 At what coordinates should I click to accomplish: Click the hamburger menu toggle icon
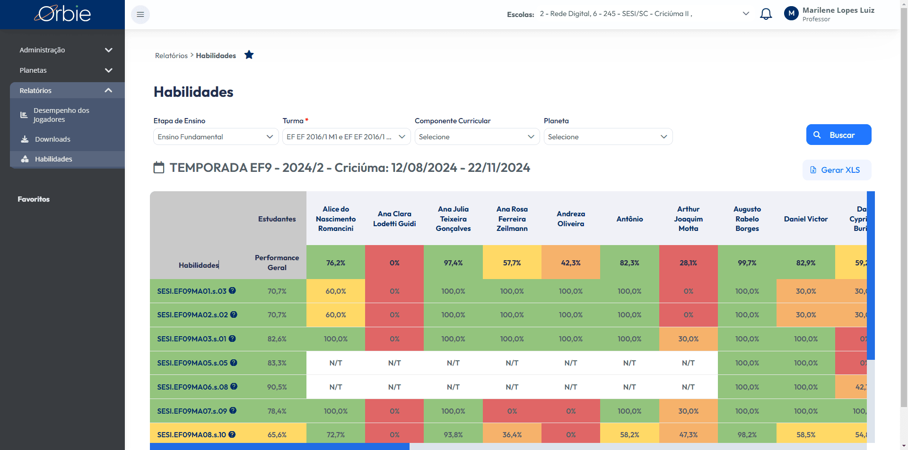(140, 15)
